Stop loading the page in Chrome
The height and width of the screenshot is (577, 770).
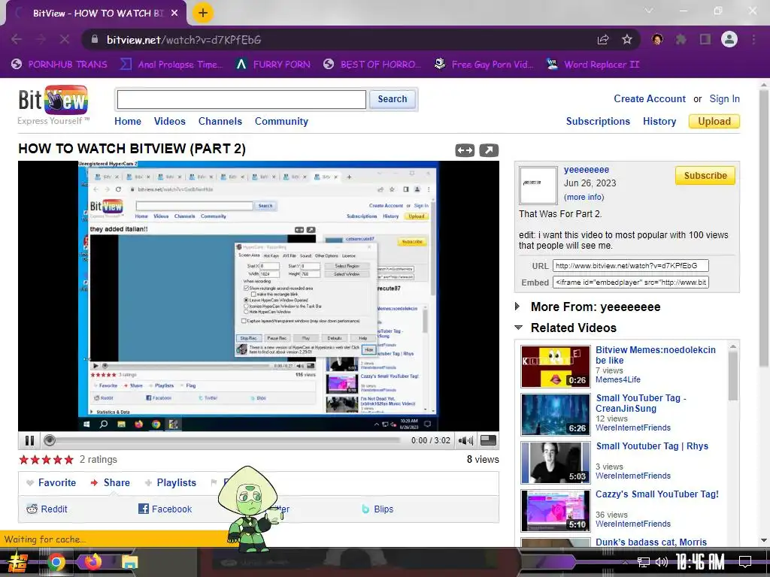65,39
